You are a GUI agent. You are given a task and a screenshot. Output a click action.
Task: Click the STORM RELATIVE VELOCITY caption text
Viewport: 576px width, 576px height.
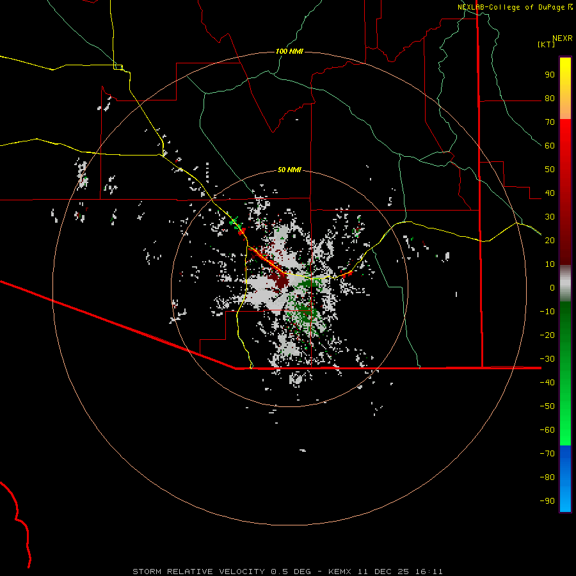198,572
